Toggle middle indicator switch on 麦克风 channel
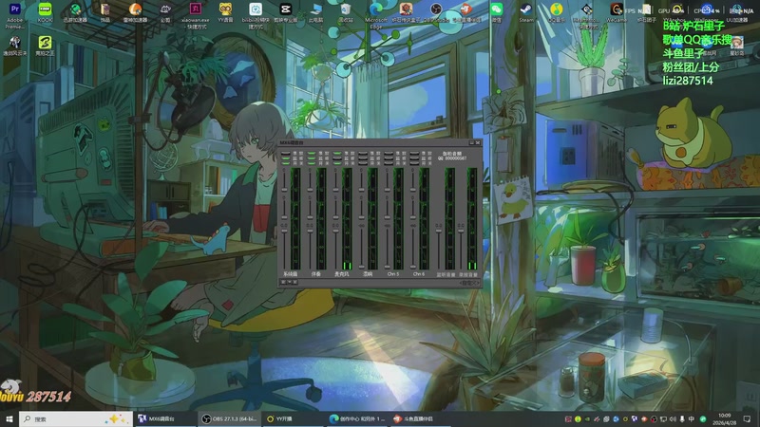The image size is (760, 427). point(337,158)
